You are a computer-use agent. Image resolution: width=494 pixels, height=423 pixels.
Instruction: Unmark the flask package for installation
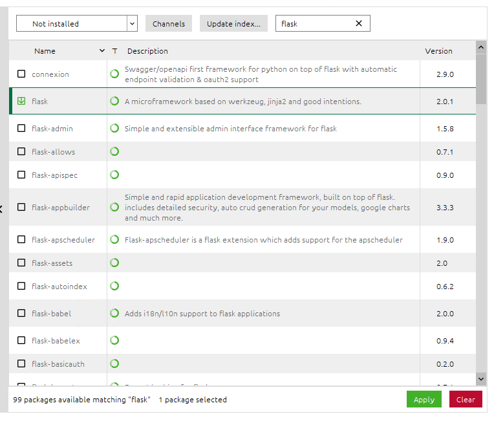coord(21,101)
